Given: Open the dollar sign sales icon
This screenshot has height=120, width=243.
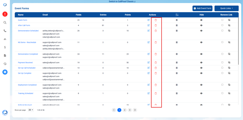Looking at the screenshot, I should coord(5,47).
